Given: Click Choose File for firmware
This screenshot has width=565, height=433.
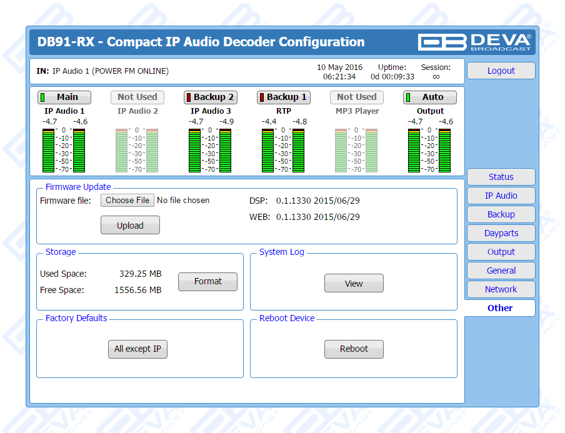Looking at the screenshot, I should [x=127, y=200].
